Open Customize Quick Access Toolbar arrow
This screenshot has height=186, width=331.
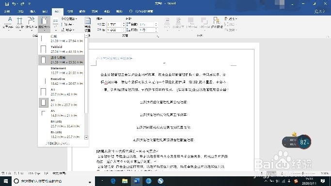pos(30,4)
